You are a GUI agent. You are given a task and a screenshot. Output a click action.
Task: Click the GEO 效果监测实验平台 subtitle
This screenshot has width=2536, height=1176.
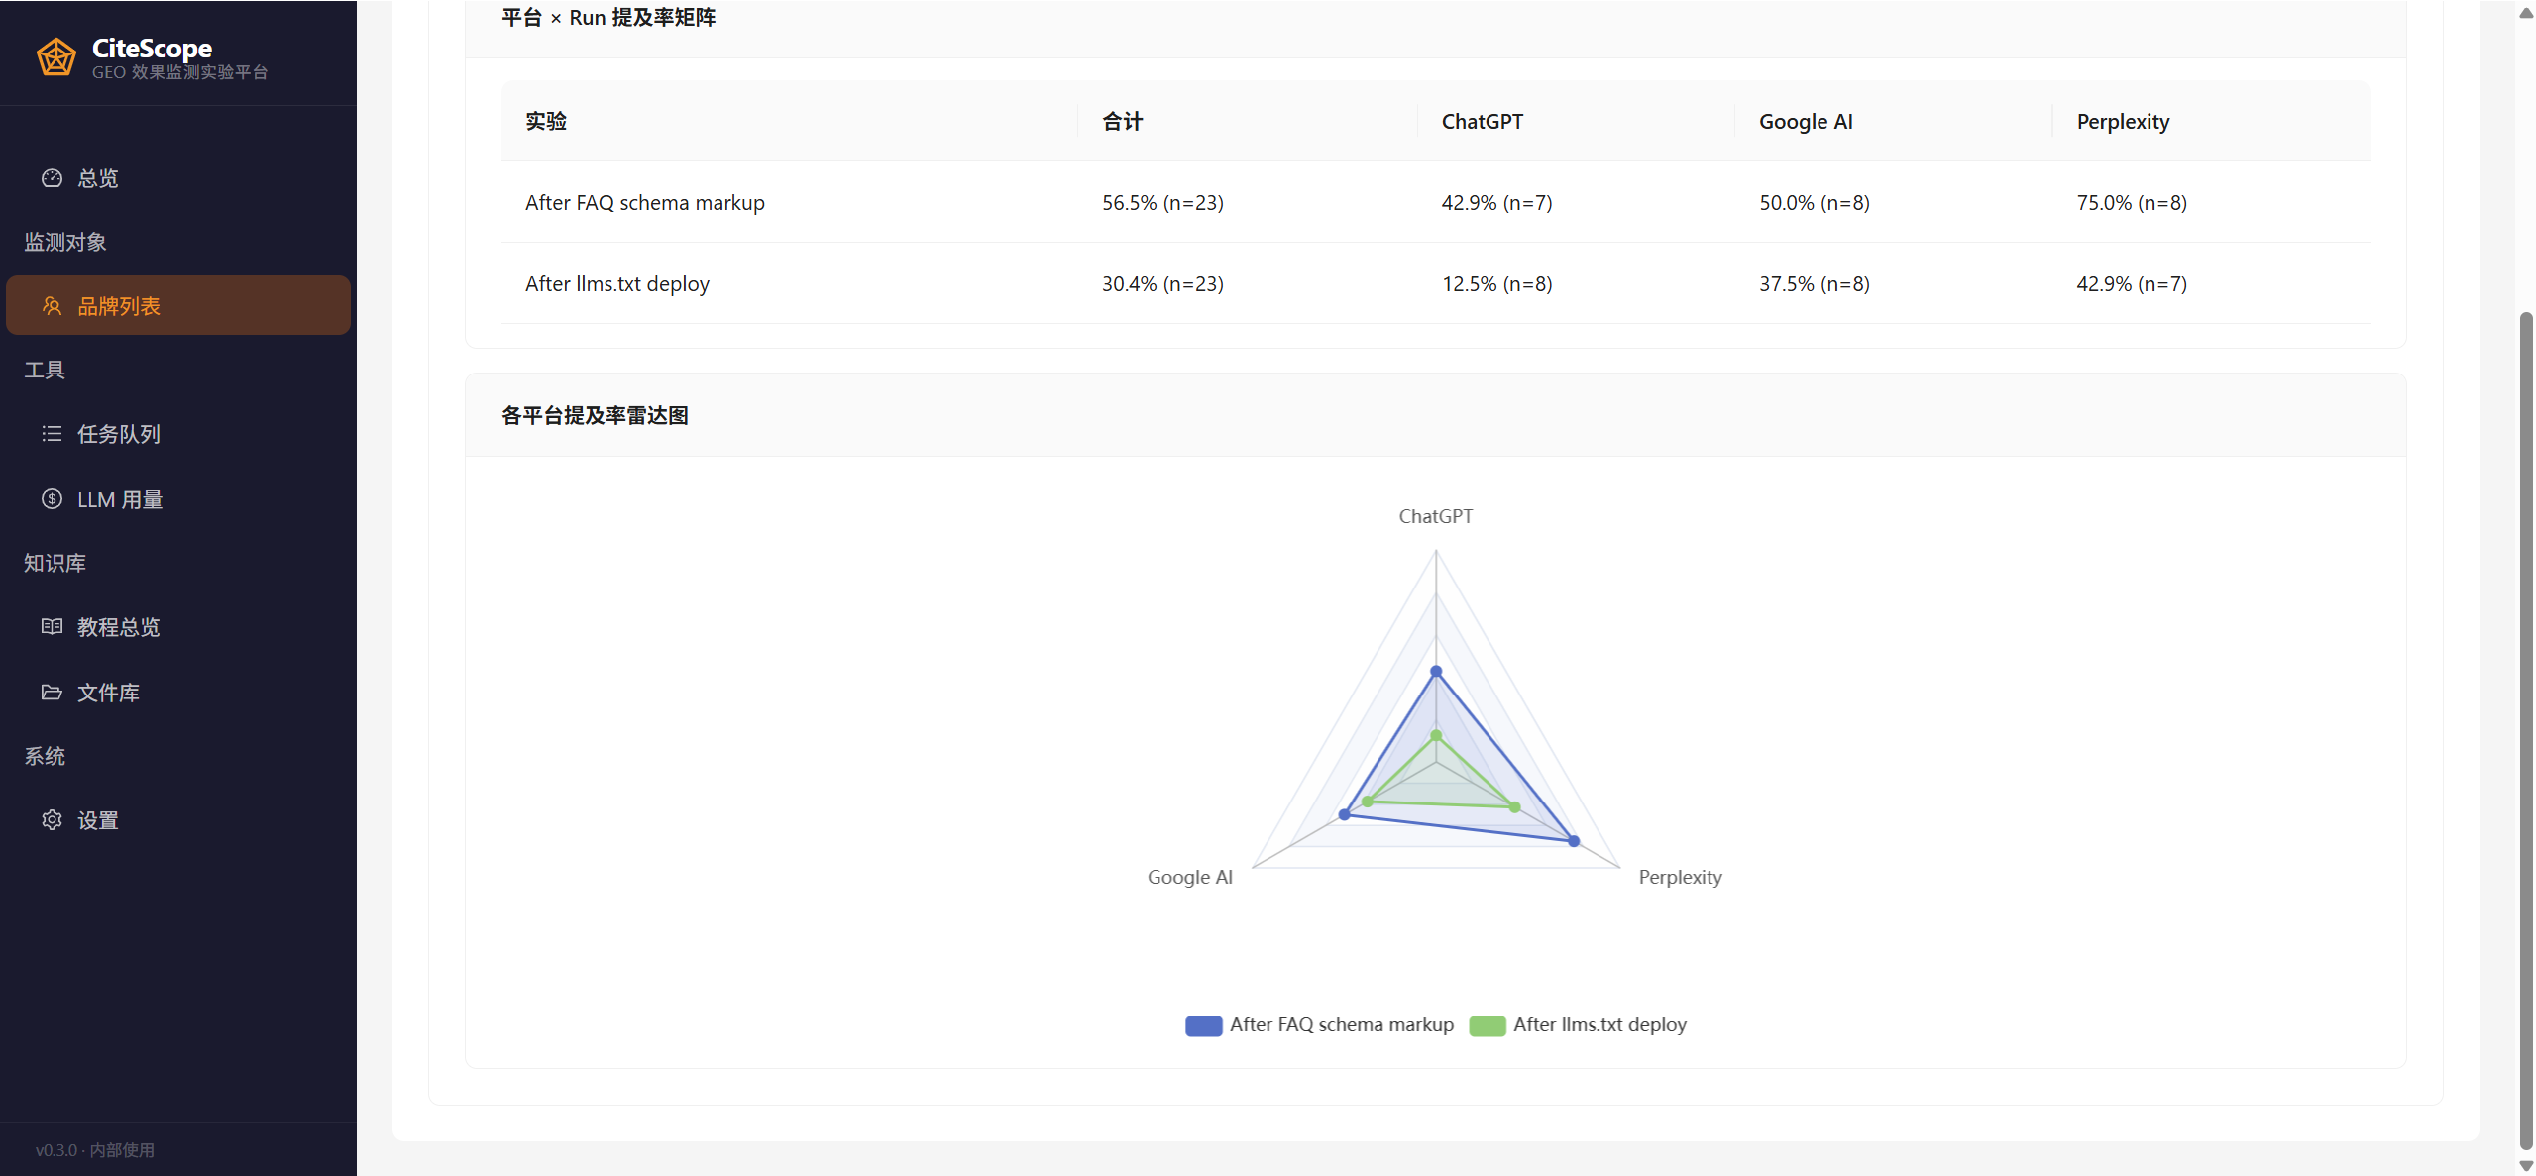[x=180, y=72]
